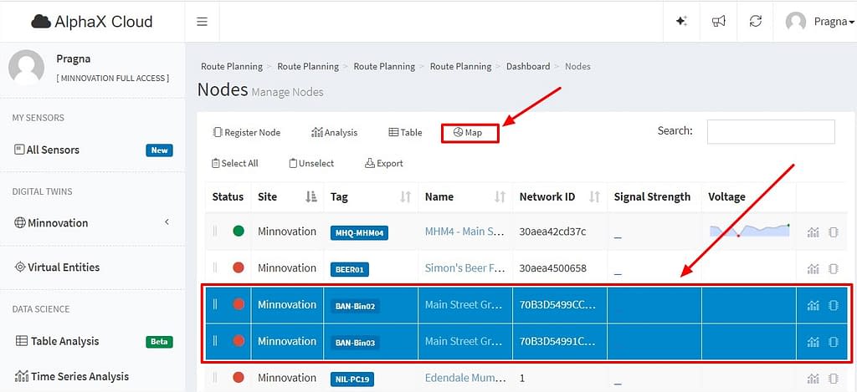Image resolution: width=857 pixels, height=392 pixels.
Task: Open device icon for BAN-Bin02 row
Action: 834,305
